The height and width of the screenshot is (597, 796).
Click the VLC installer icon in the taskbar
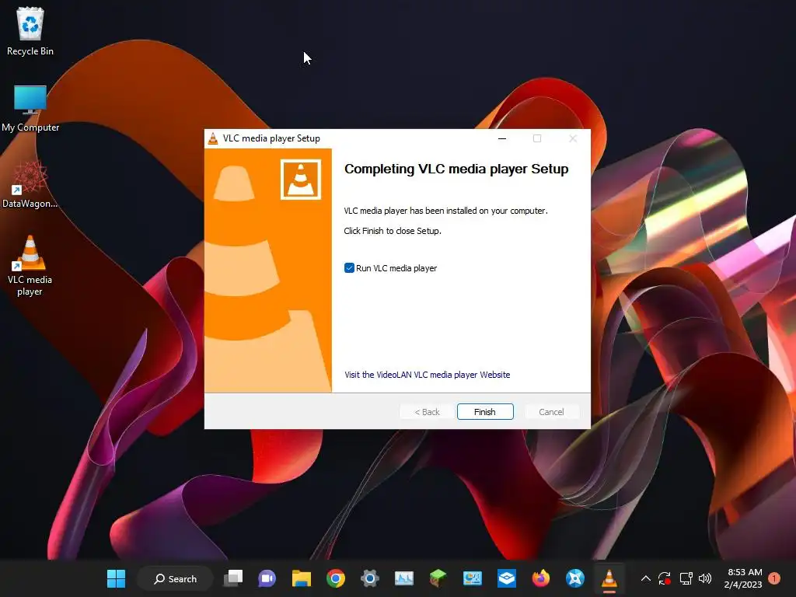(609, 578)
